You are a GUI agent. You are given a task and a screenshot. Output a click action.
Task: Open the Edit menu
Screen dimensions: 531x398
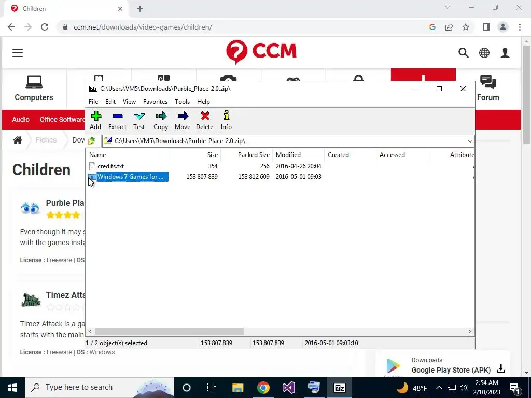110,102
